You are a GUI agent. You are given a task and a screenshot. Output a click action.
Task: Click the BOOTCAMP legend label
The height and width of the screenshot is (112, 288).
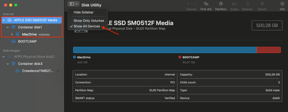coord(191,57)
